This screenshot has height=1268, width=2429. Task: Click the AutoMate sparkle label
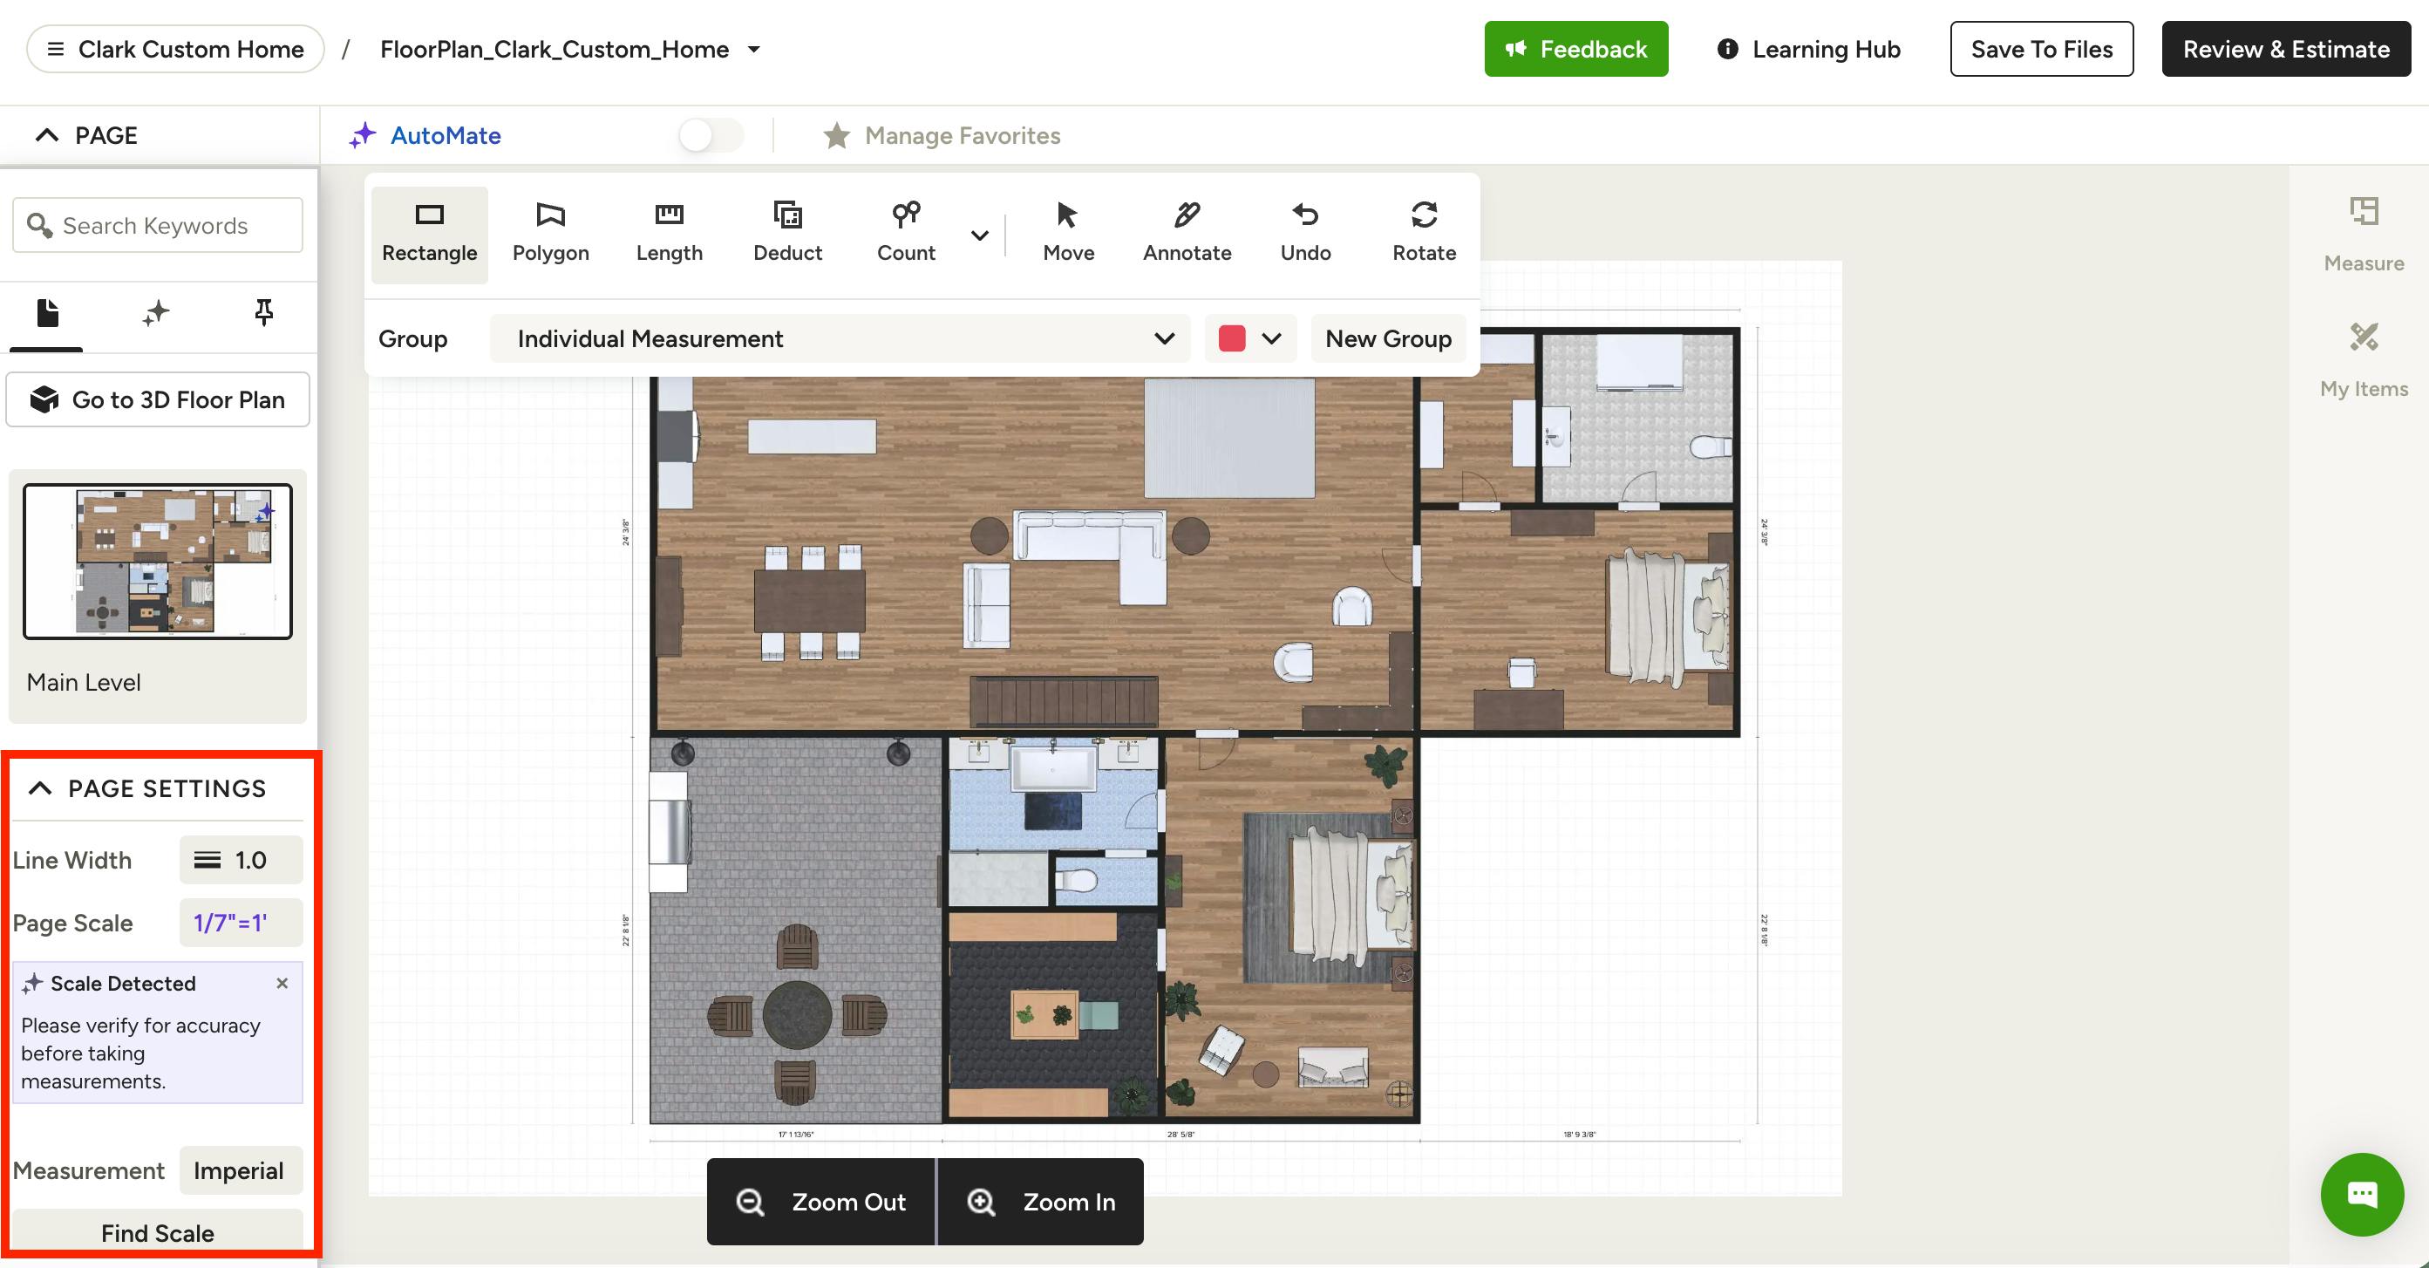[x=425, y=136]
